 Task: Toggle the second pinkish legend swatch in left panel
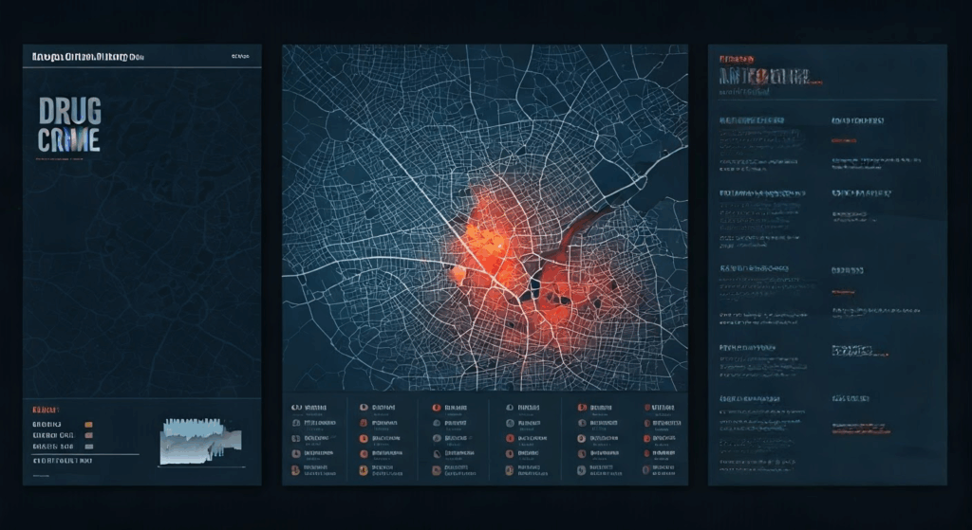click(88, 435)
